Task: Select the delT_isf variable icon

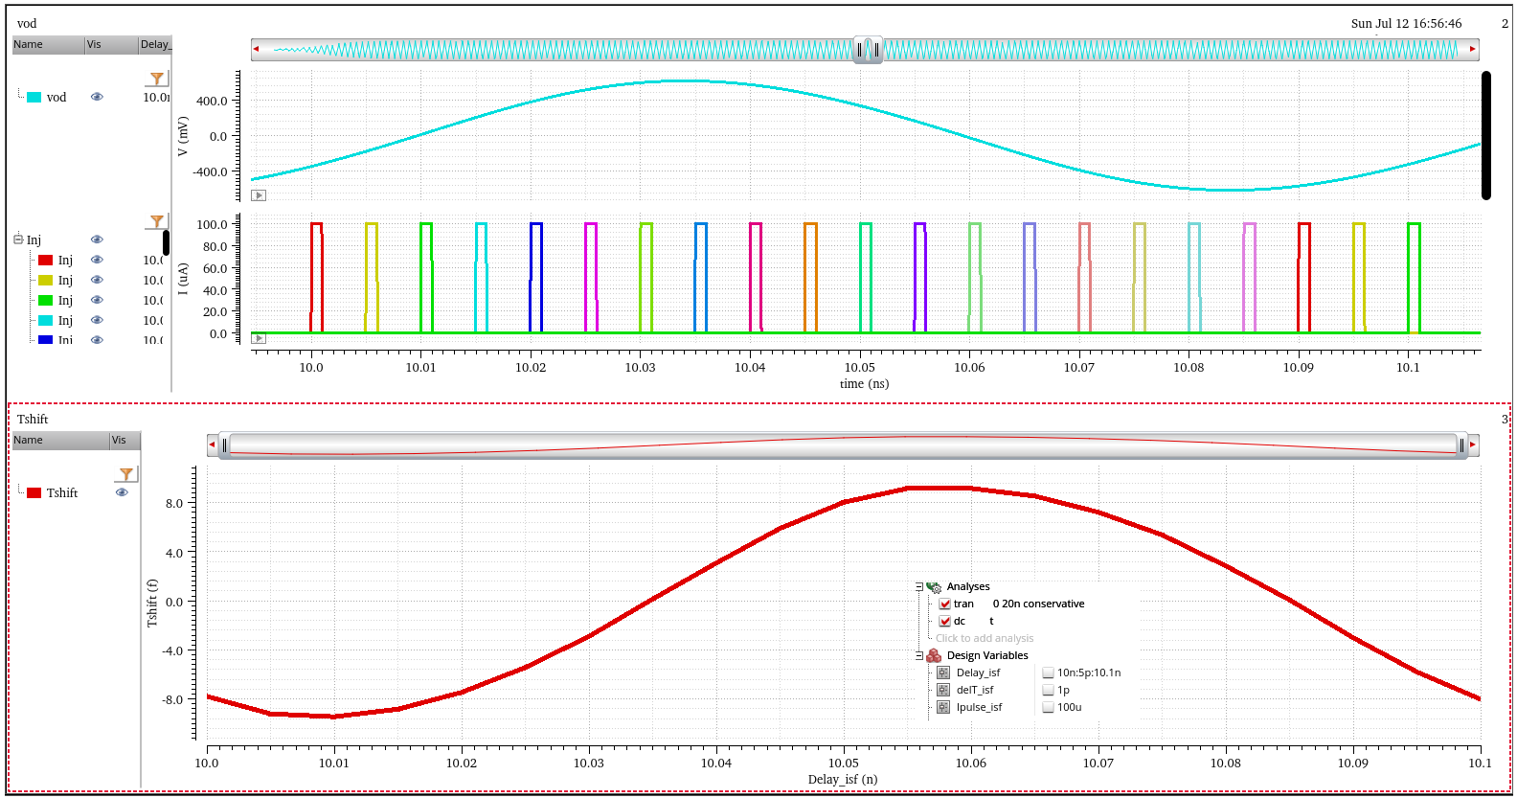Action: [x=943, y=690]
